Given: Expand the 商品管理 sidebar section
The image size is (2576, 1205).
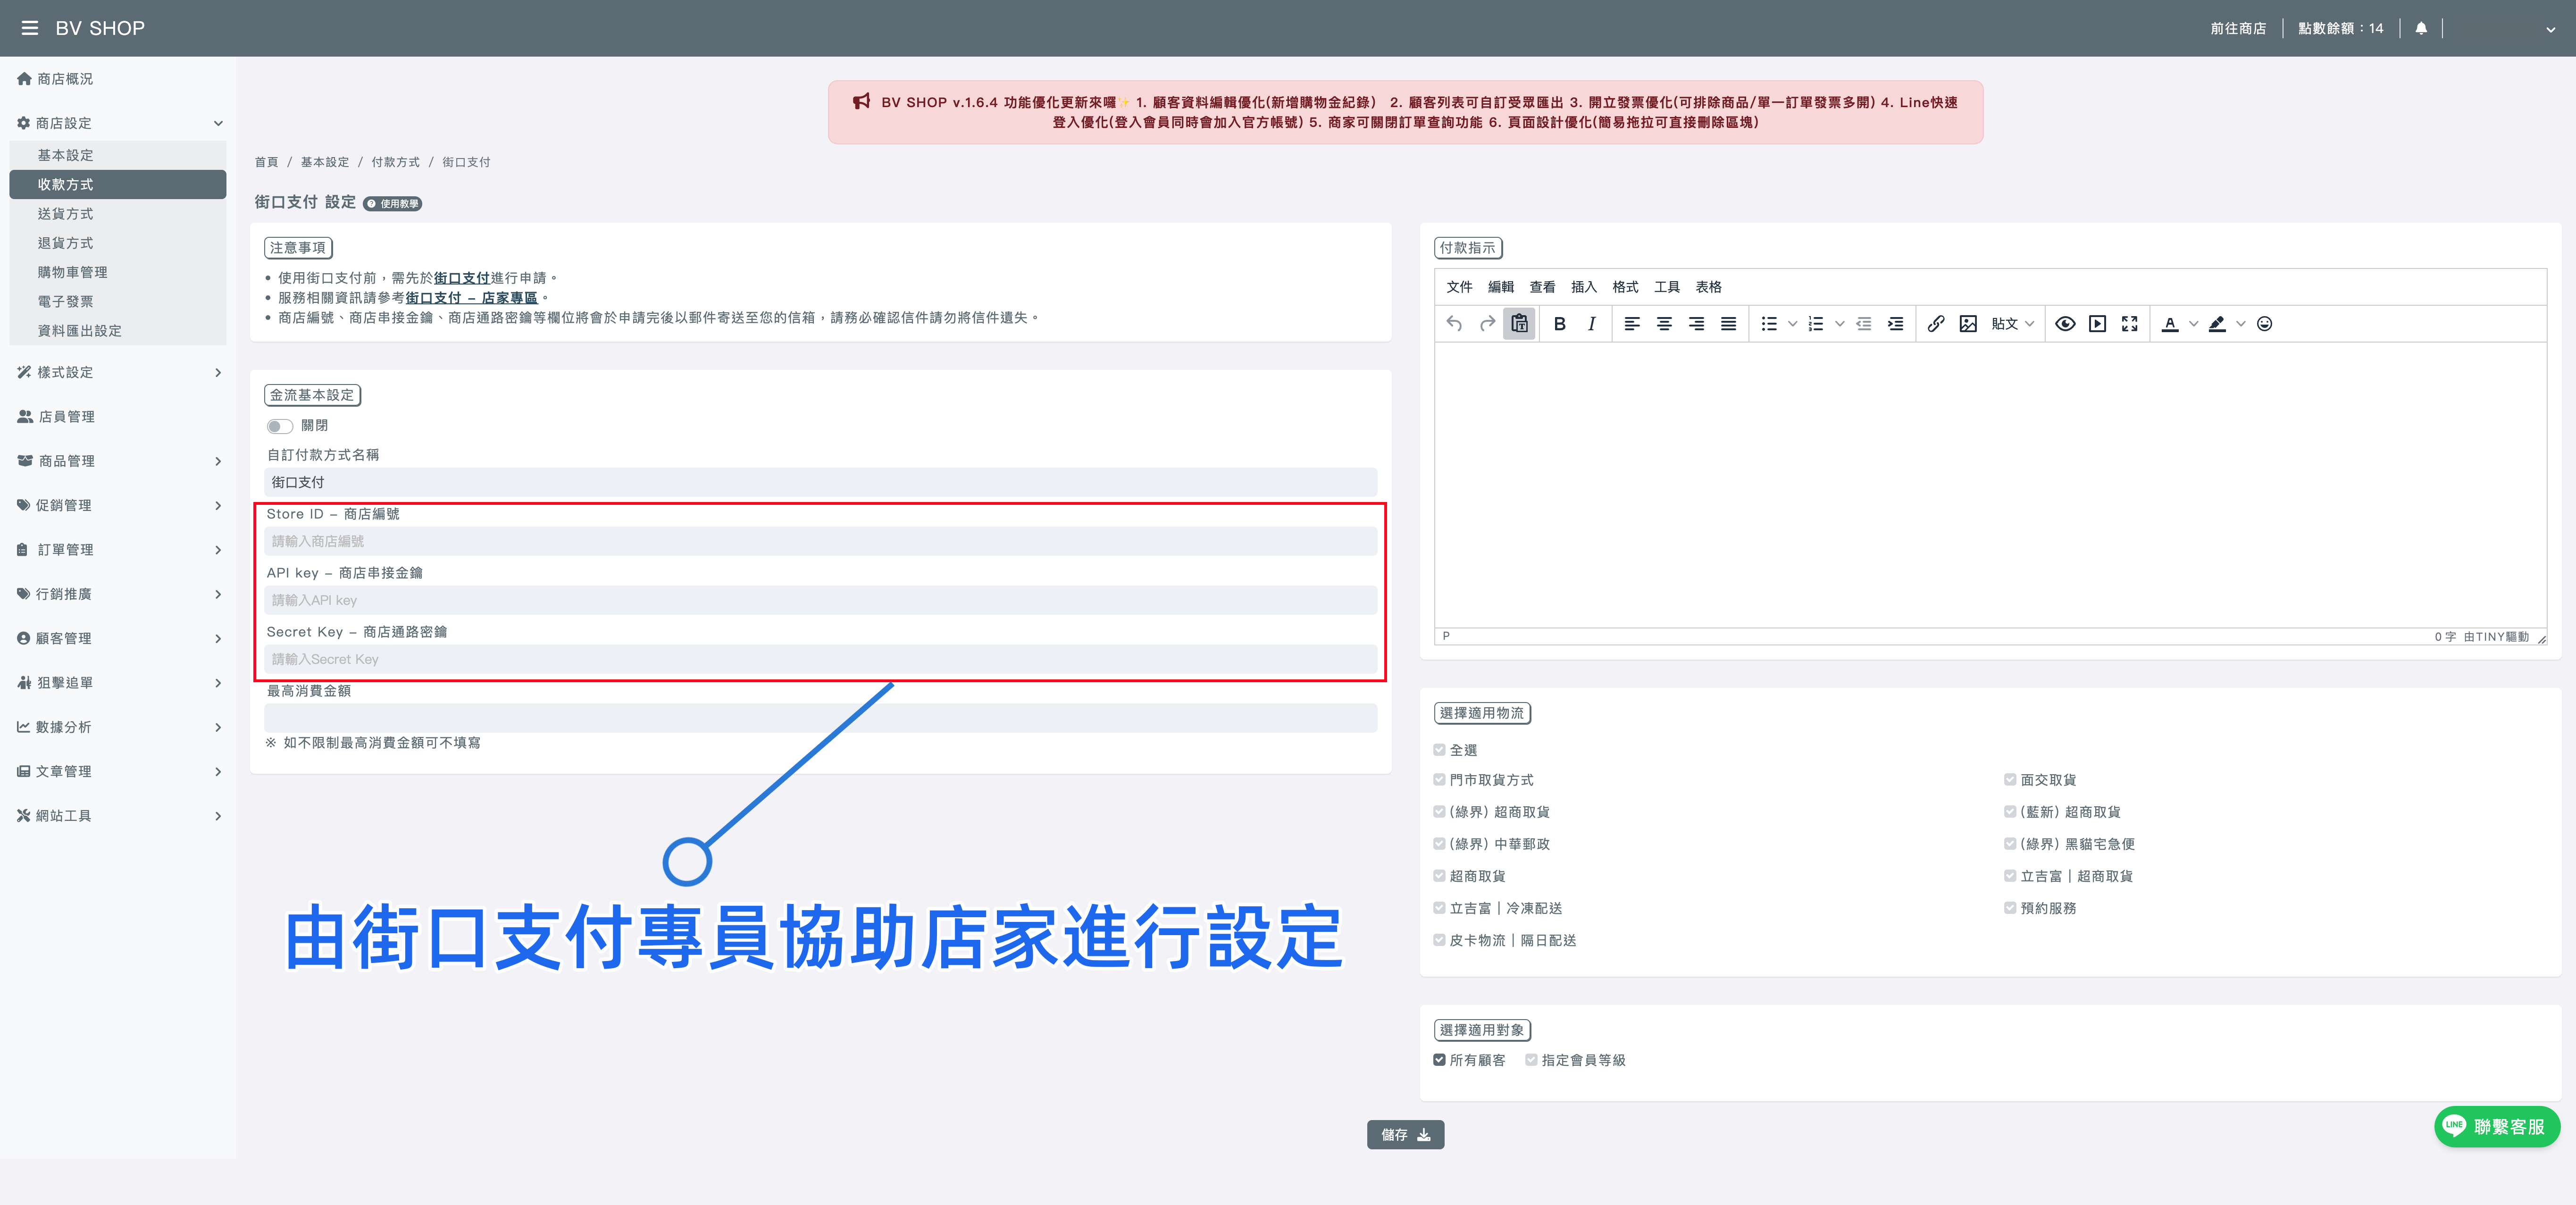Looking at the screenshot, I should pos(118,461).
